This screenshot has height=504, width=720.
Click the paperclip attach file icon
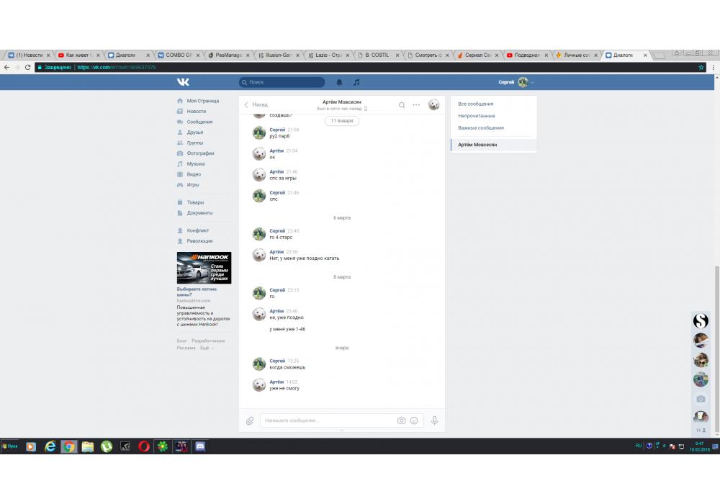point(250,420)
